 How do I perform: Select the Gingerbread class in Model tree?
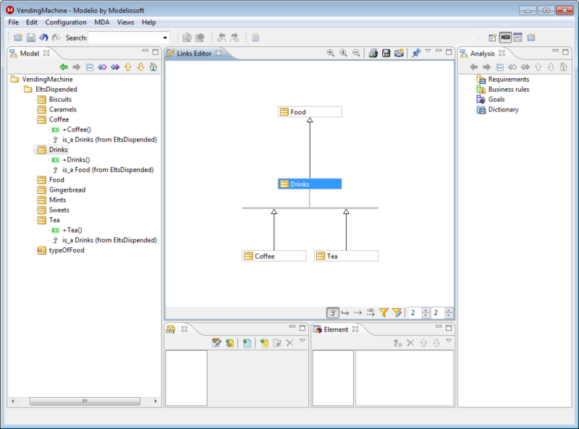pos(67,190)
